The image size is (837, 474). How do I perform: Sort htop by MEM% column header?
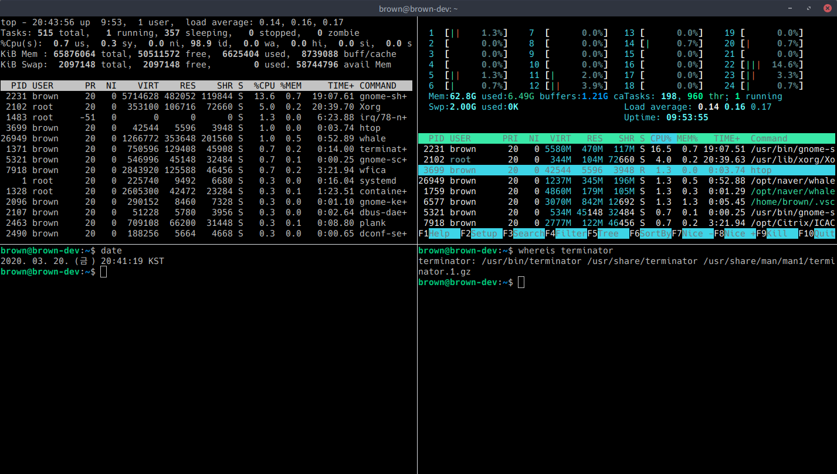click(687, 138)
